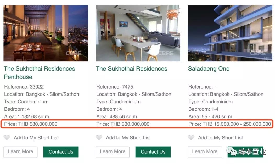
Task: Click Add to My Short List text under Penthouse
Action: [x=36, y=138]
